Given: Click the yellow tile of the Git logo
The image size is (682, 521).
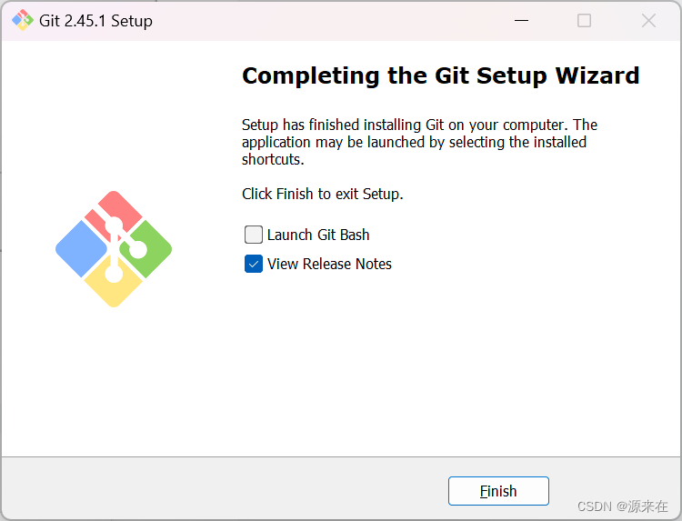Looking at the screenshot, I should [x=114, y=286].
